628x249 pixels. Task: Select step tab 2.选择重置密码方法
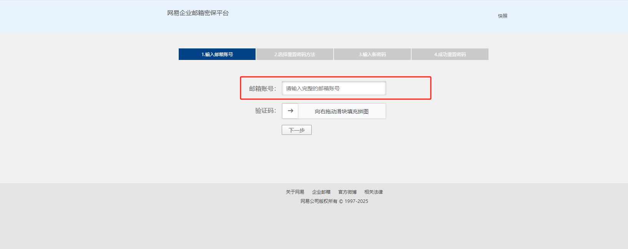pos(295,54)
